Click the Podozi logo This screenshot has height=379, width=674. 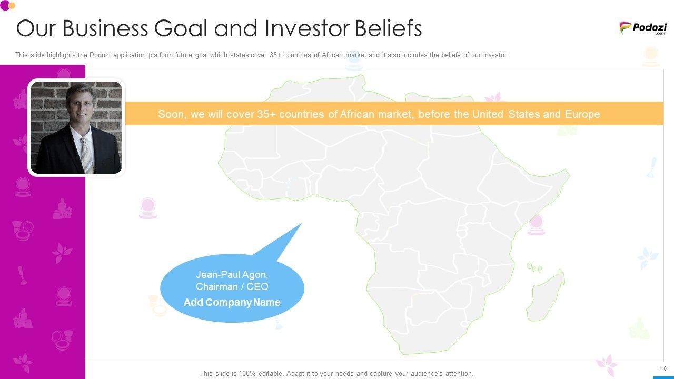point(643,28)
